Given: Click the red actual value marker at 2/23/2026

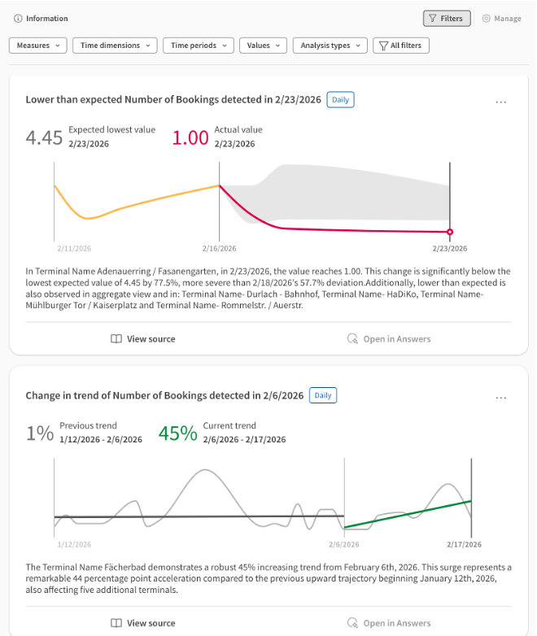Looking at the screenshot, I should [x=450, y=232].
